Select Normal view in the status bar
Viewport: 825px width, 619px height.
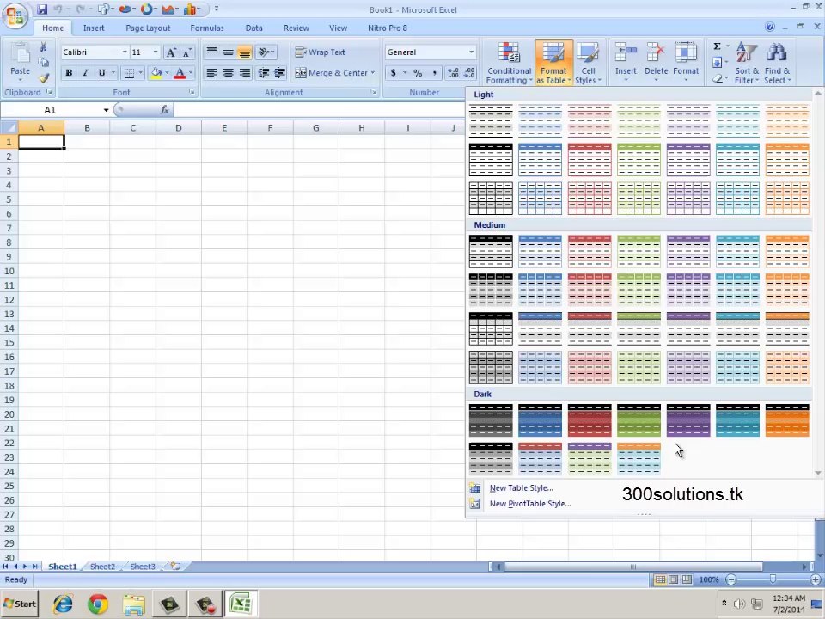point(660,579)
